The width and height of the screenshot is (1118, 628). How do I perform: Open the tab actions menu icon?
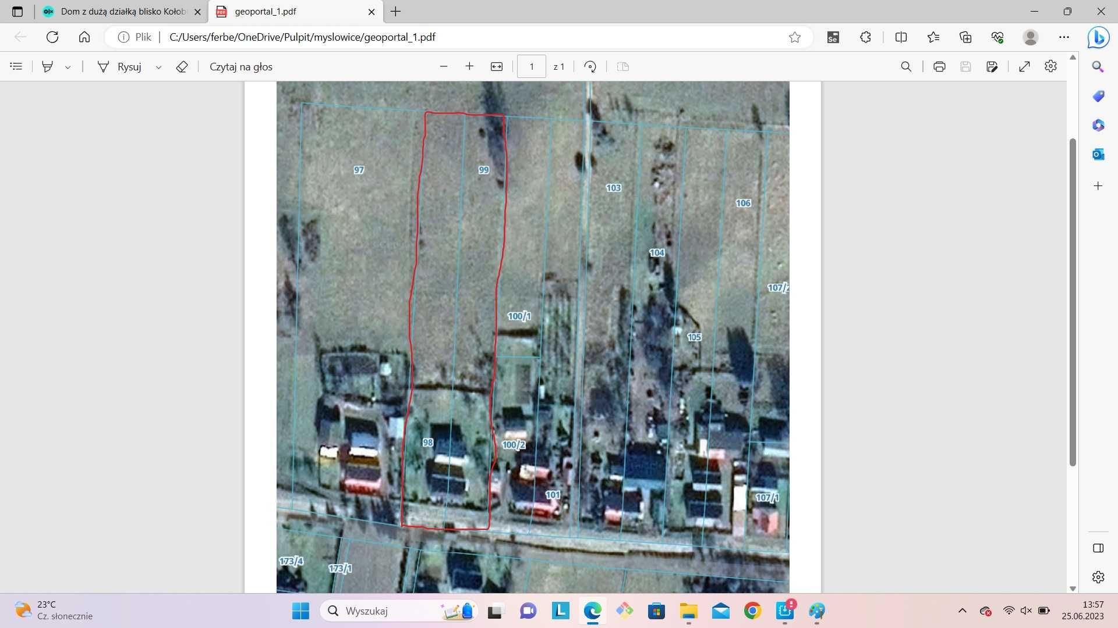point(17,12)
